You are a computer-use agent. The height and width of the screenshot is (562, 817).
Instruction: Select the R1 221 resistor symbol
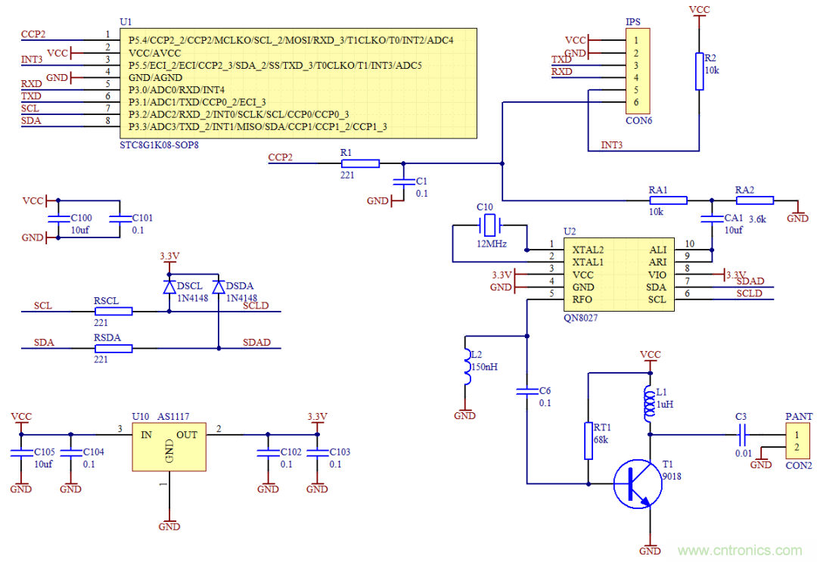coord(361,163)
